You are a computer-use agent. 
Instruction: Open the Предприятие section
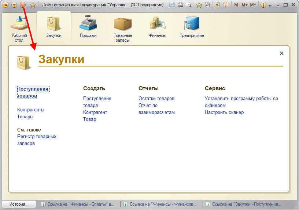click(192, 27)
